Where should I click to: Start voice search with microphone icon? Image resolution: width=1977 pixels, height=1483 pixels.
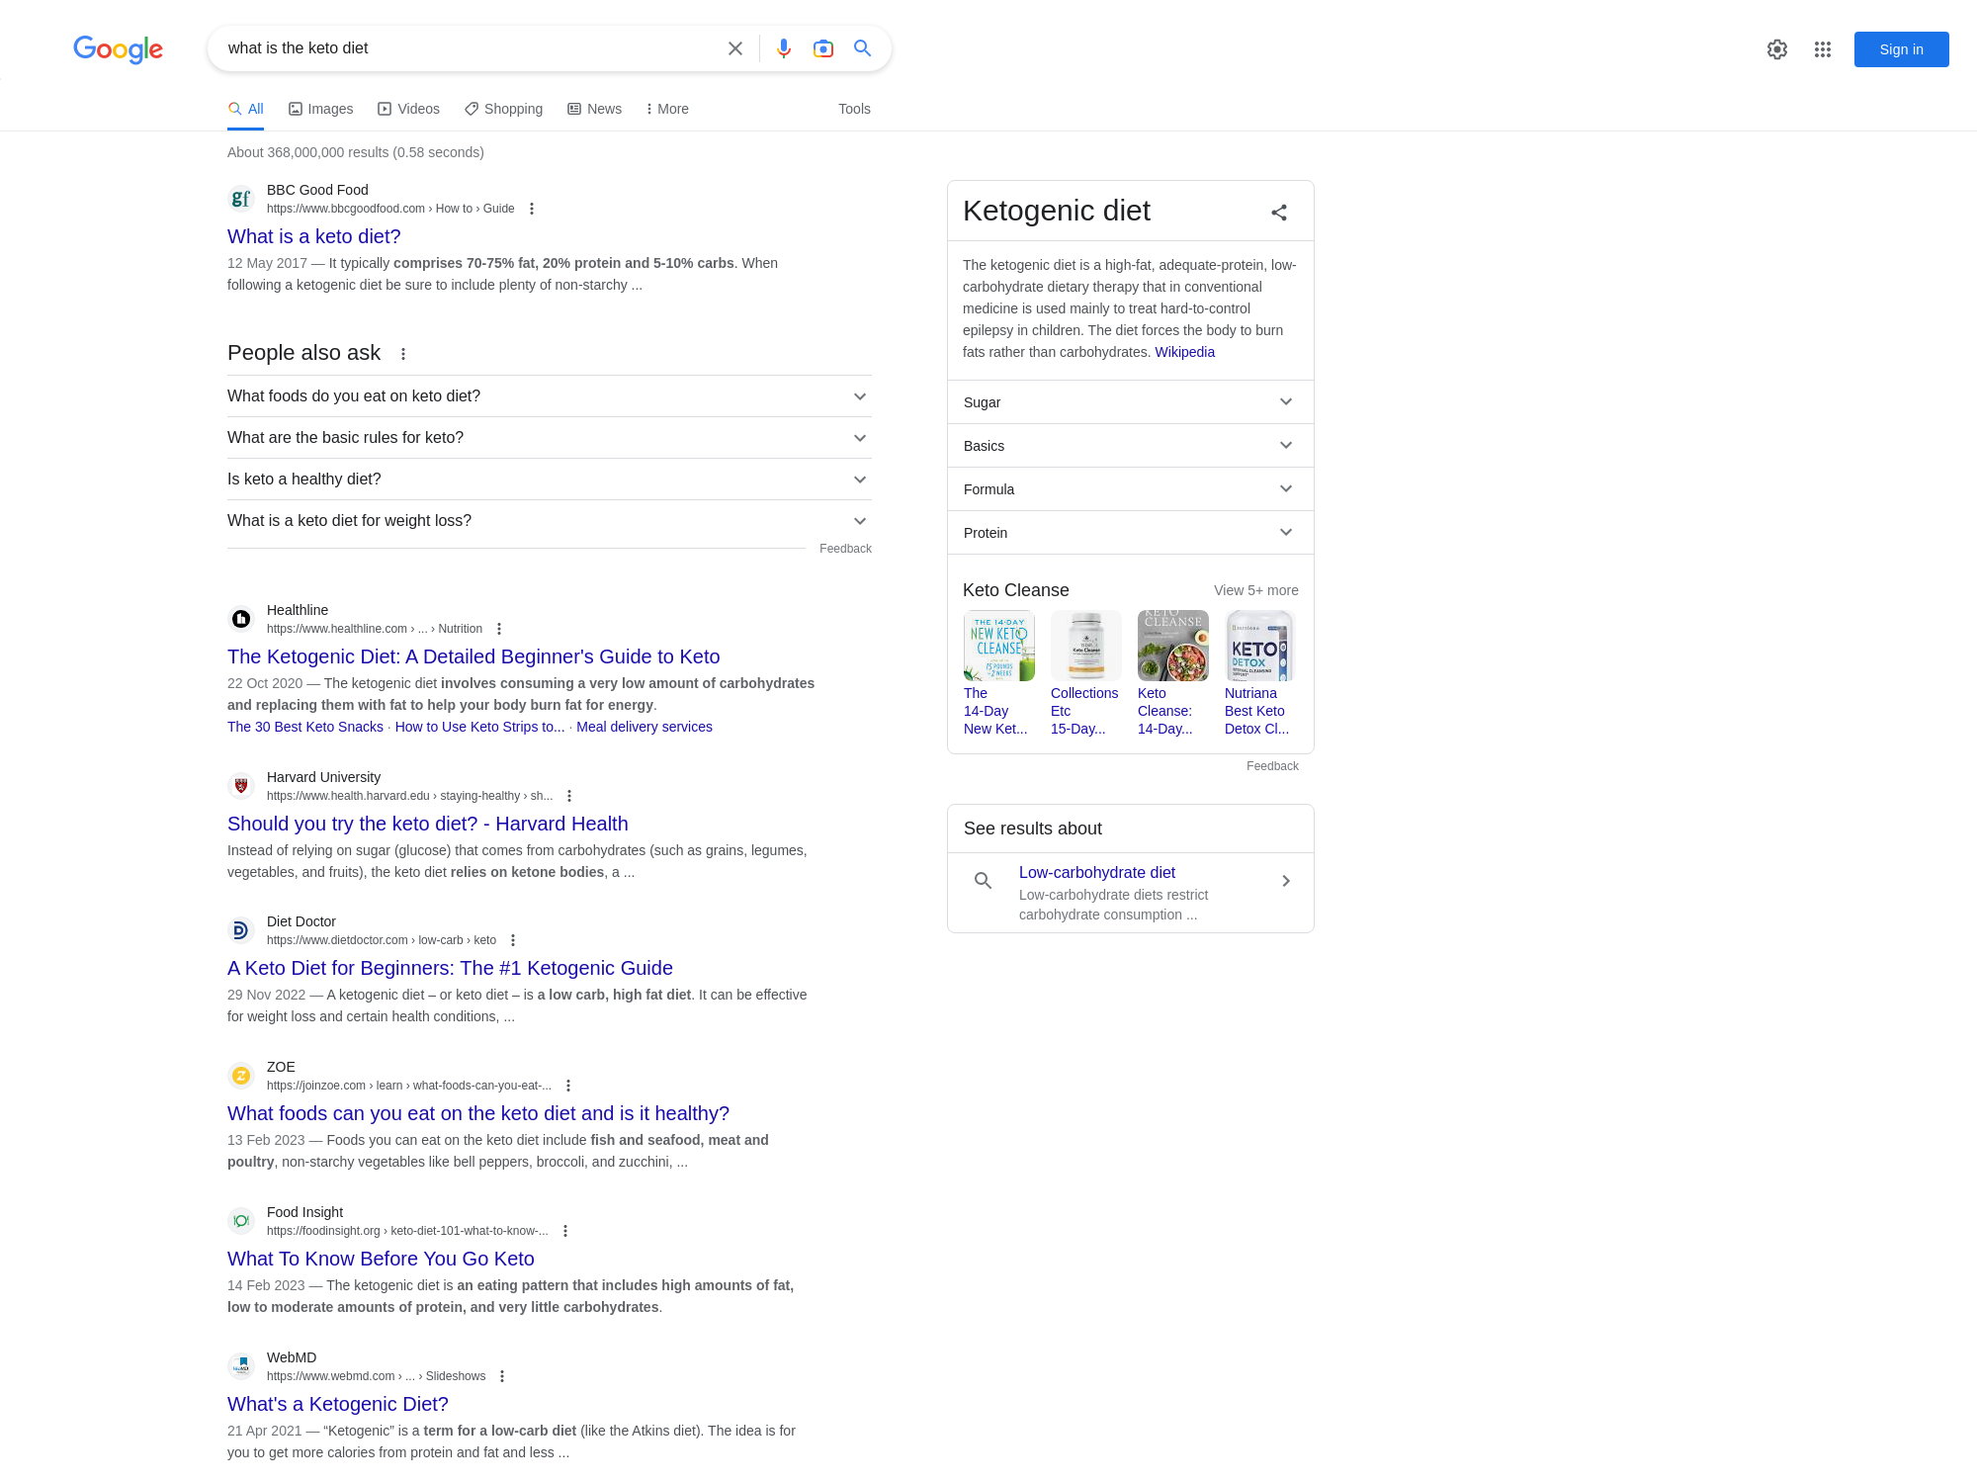784,48
